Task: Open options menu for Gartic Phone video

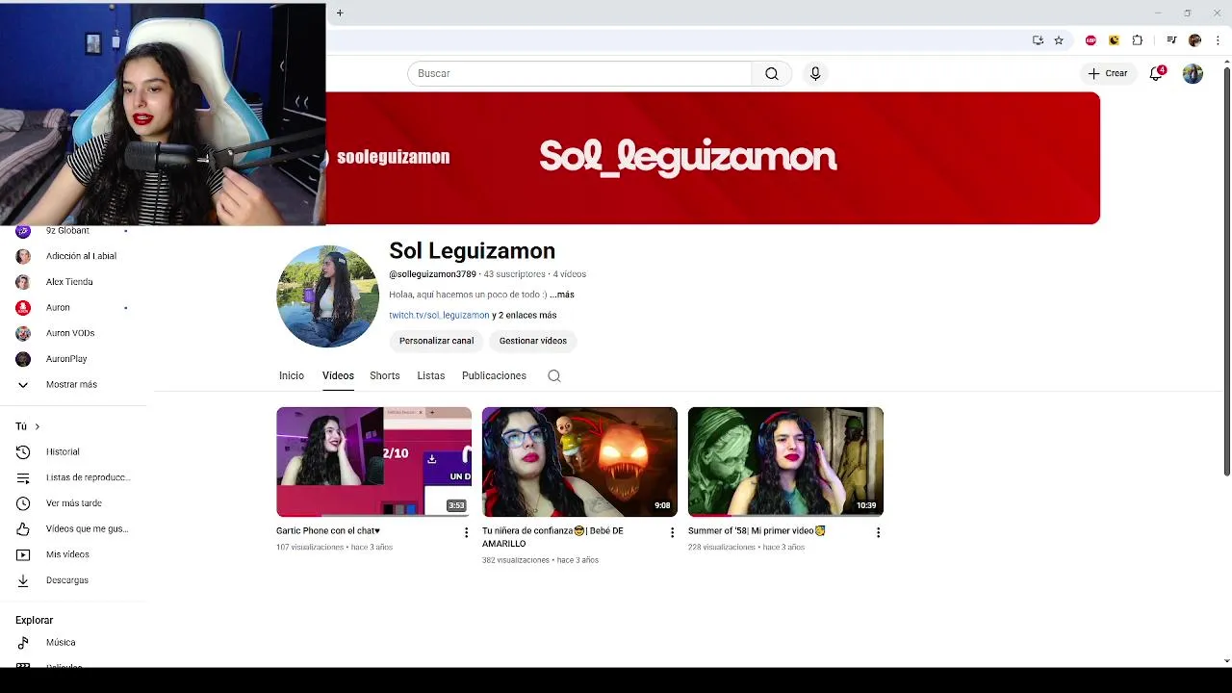Action: coord(466,532)
